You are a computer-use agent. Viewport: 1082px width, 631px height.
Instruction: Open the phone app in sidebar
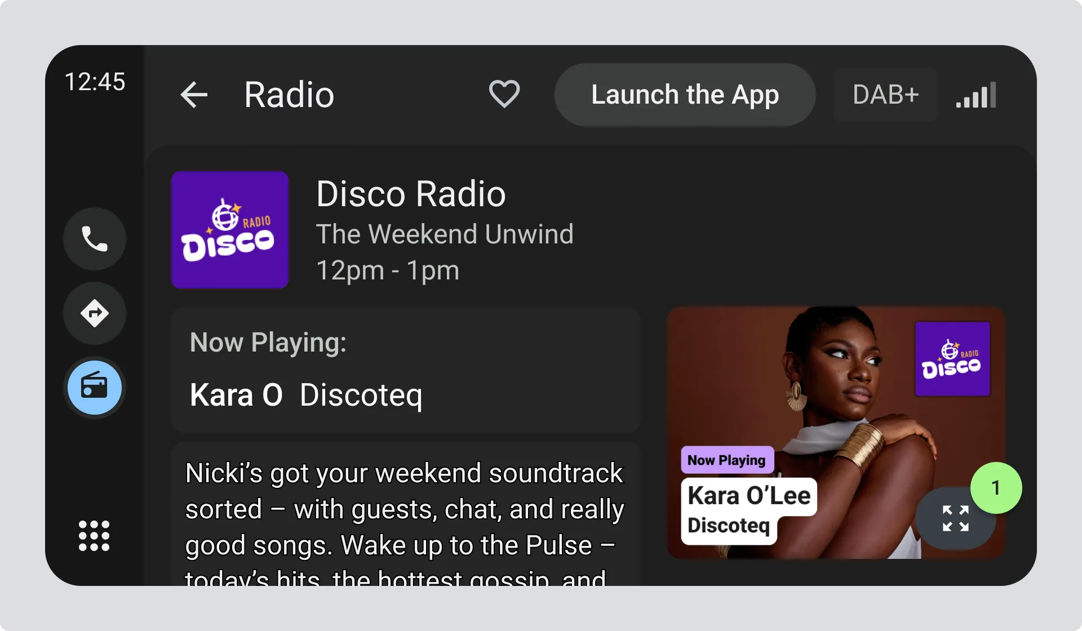pyautogui.click(x=95, y=239)
